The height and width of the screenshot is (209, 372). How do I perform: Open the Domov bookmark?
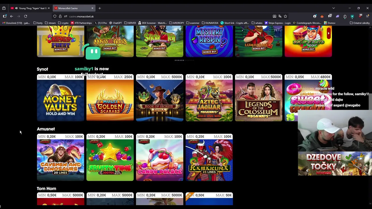[330, 23]
